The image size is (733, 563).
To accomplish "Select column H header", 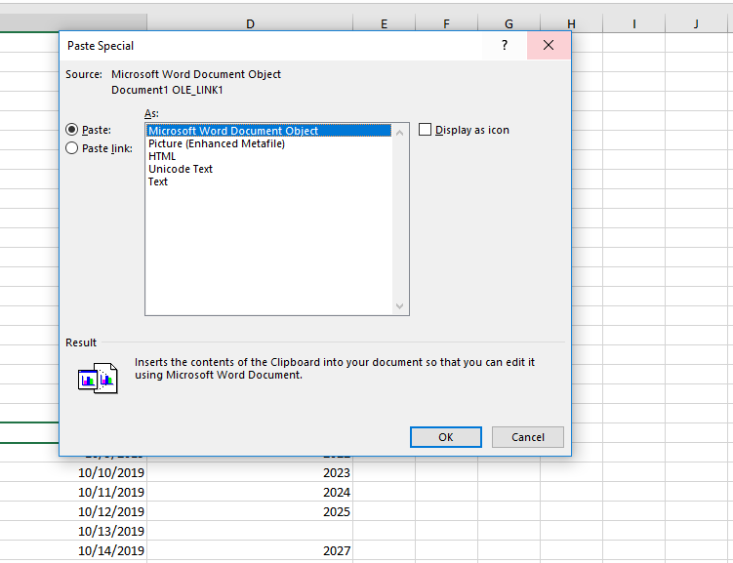I will click(x=571, y=23).
